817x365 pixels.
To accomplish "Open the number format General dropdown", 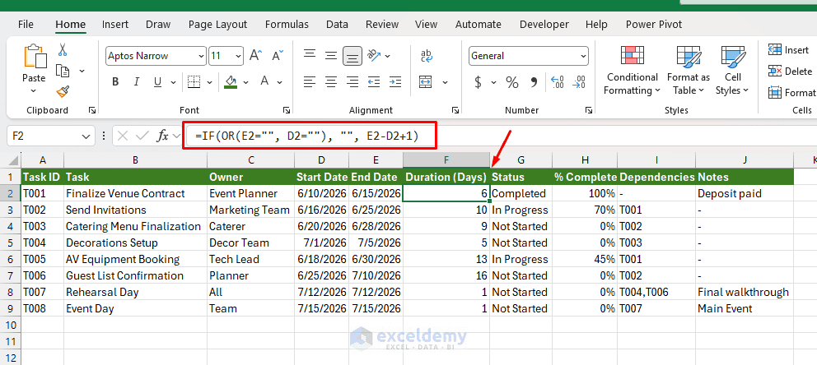I will pyautogui.click(x=583, y=56).
